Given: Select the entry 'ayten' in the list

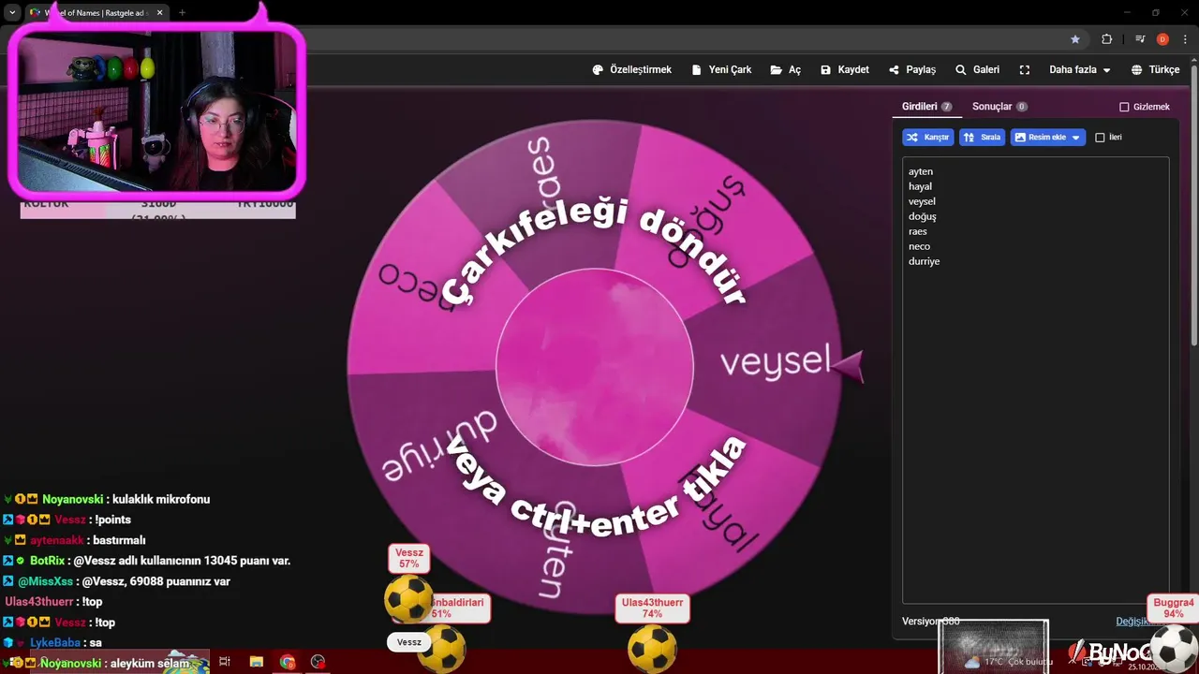Looking at the screenshot, I should pyautogui.click(x=921, y=171).
